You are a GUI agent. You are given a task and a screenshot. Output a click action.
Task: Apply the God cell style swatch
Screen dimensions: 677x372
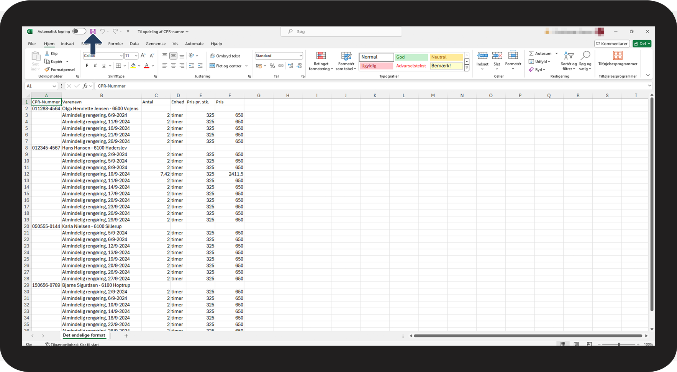tap(411, 57)
